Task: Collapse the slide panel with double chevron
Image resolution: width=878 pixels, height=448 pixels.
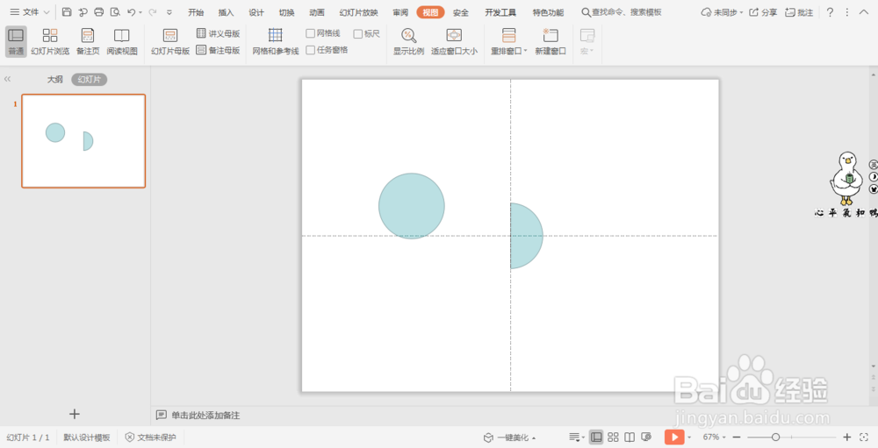Action: [7, 80]
